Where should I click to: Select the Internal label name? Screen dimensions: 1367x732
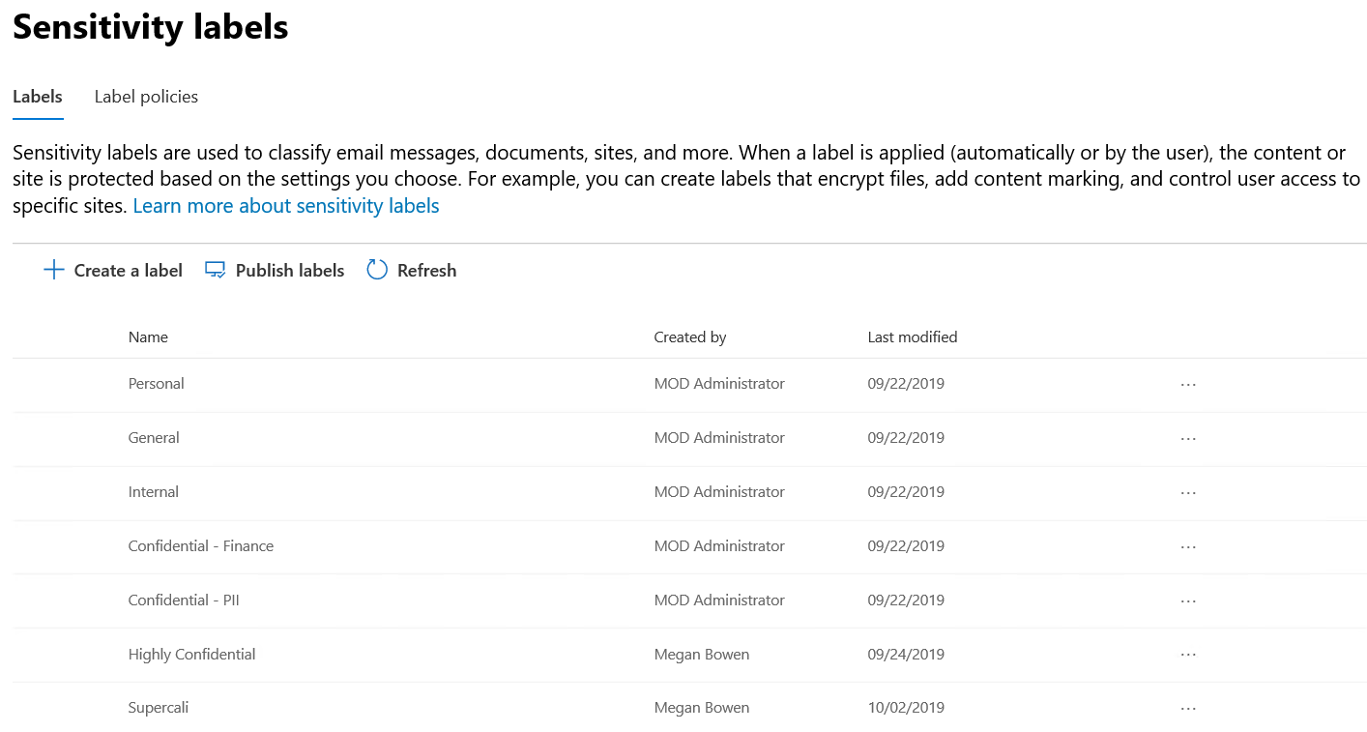pyautogui.click(x=153, y=492)
